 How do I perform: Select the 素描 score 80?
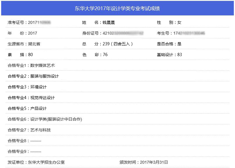31,55
